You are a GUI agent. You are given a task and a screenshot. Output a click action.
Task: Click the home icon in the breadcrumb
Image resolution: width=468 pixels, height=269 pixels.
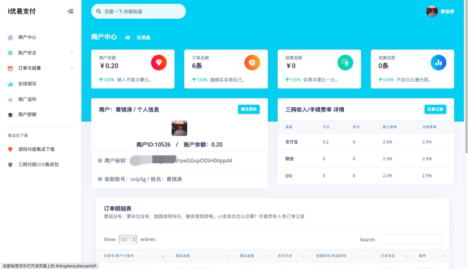click(x=127, y=38)
